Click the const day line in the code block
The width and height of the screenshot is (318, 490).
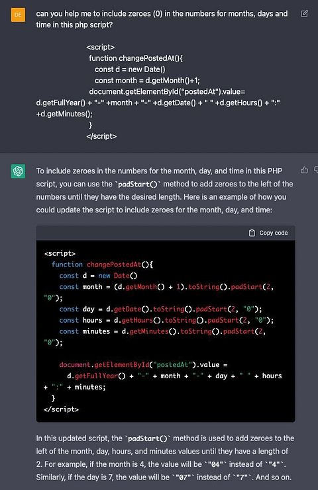(x=160, y=309)
